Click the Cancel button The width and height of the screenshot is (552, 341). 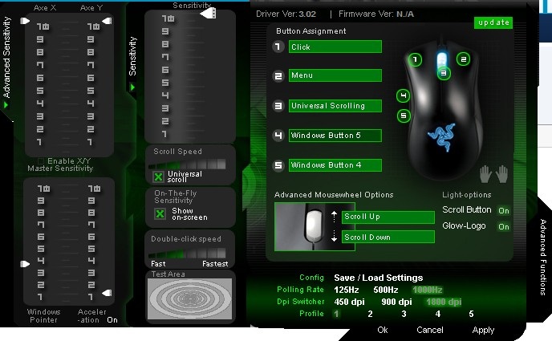tap(430, 330)
